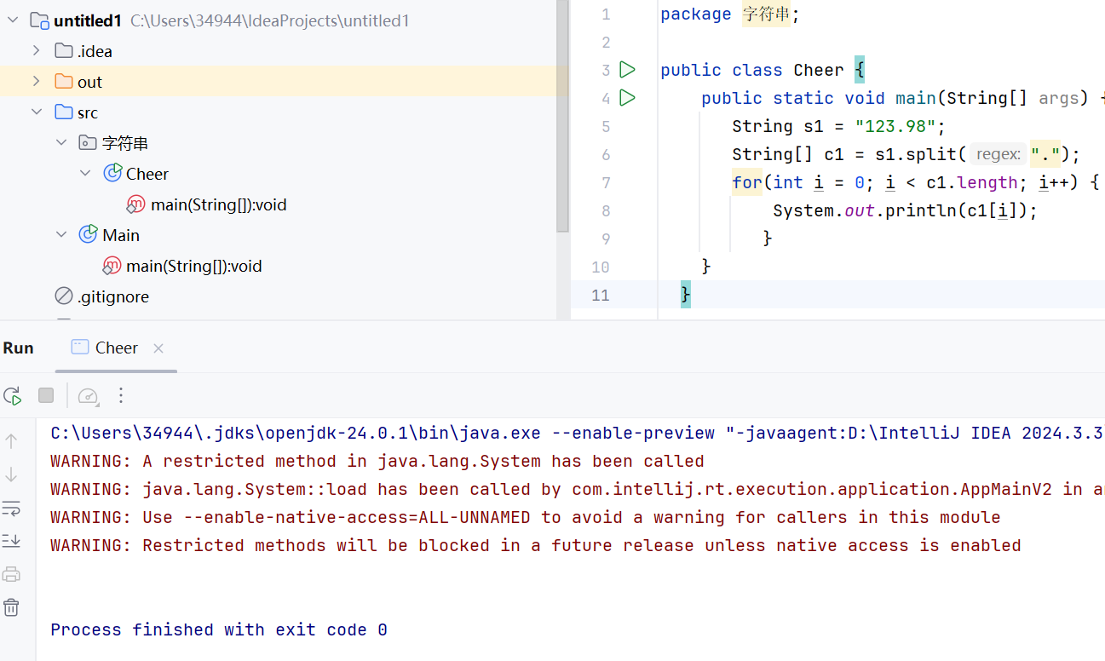Screen dimensions: 1105x661
Task: Open the Run toolbar more options menu
Action: [121, 395]
